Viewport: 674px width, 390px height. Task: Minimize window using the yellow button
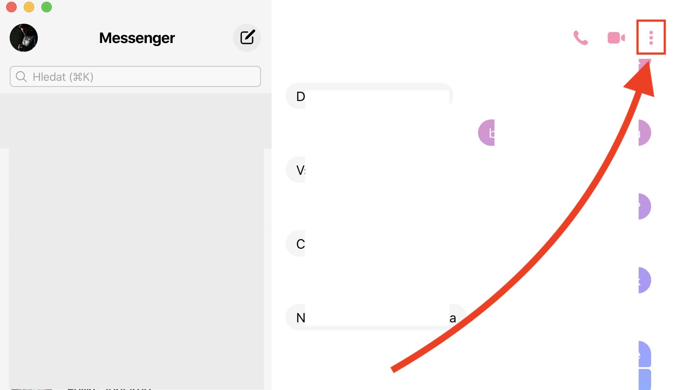pyautogui.click(x=29, y=7)
